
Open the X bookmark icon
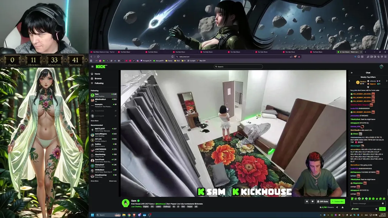tap(107, 61)
